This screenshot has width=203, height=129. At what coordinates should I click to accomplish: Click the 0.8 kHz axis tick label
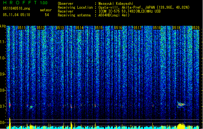click(3, 90)
